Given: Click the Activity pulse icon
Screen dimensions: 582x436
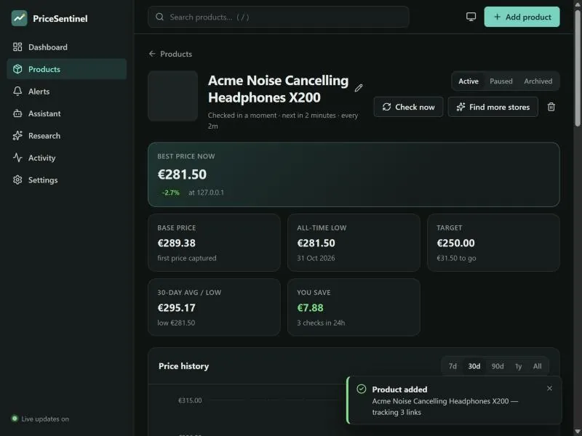Looking at the screenshot, I should pyautogui.click(x=17, y=158).
